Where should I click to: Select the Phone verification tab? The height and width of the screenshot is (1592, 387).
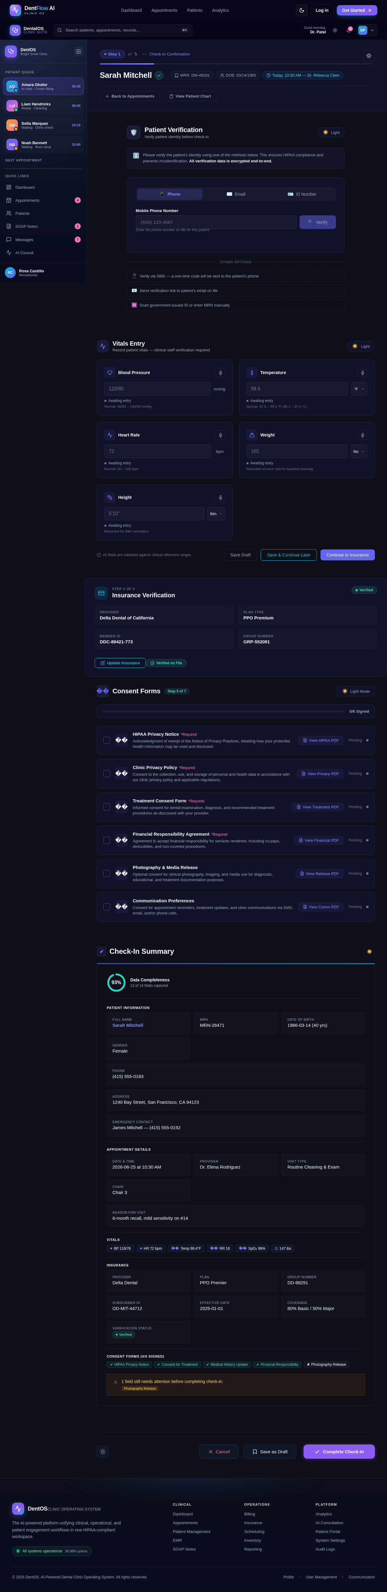(170, 194)
